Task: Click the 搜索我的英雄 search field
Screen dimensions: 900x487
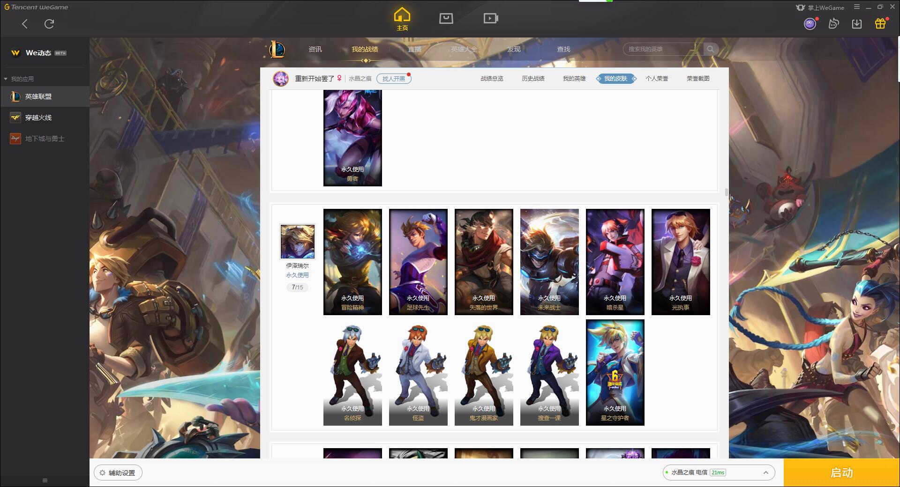Action: point(663,49)
